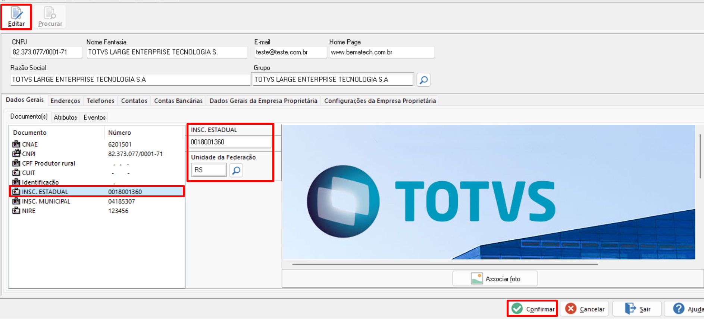The width and height of the screenshot is (704, 319).
Task: Click the Nome Fantasia input field
Action: tap(167, 52)
